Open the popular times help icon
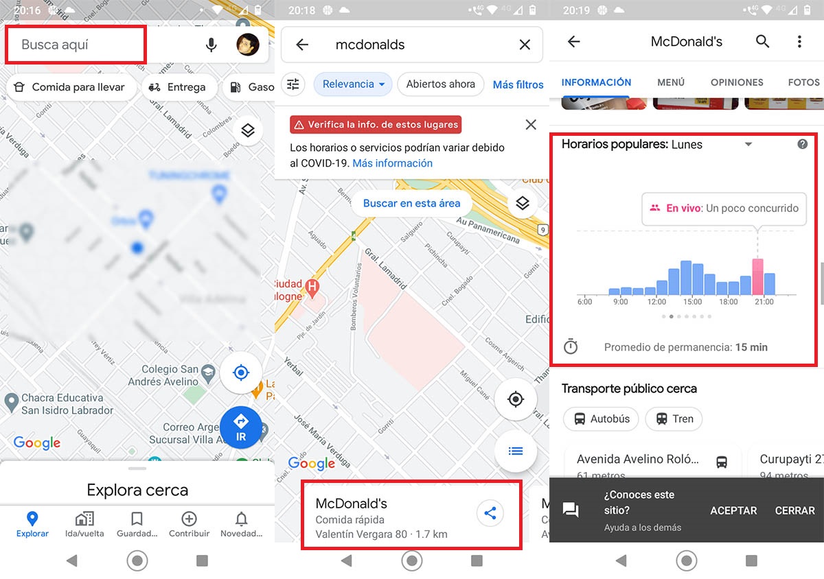This screenshot has width=824, height=579. [802, 145]
